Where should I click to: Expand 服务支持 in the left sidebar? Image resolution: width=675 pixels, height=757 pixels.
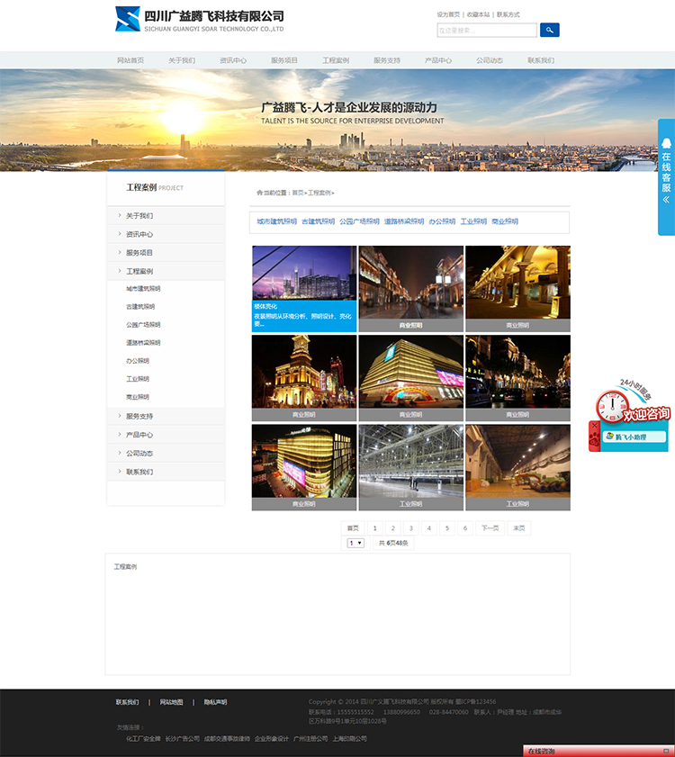[139, 416]
